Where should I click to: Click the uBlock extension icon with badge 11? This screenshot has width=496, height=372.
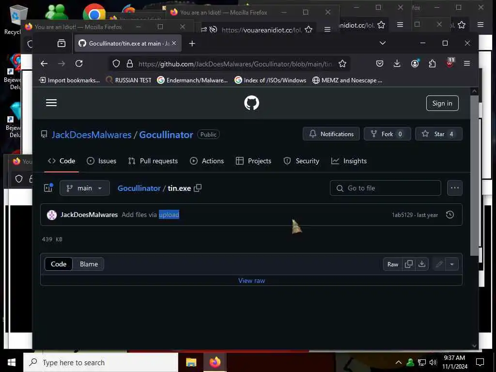[450, 62]
